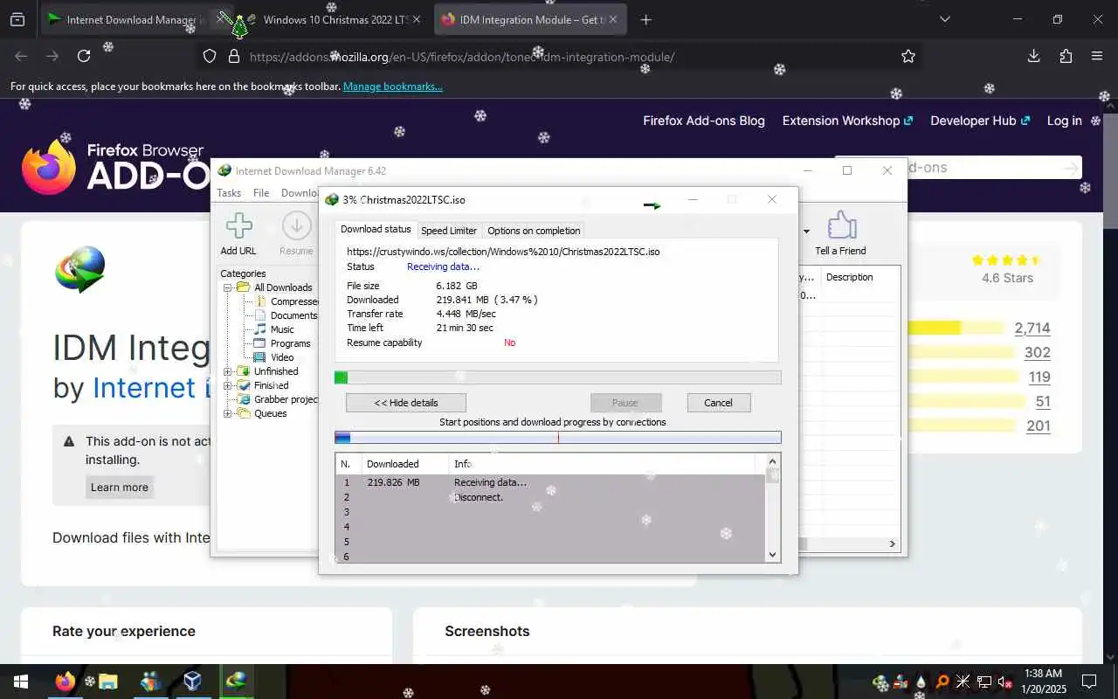This screenshot has height=699, width=1118.
Task: Expand the Unfinished tree node
Action: pyautogui.click(x=227, y=371)
